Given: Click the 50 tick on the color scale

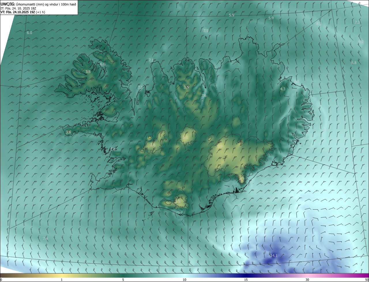Looking at the screenshot, I should tap(367, 280).
